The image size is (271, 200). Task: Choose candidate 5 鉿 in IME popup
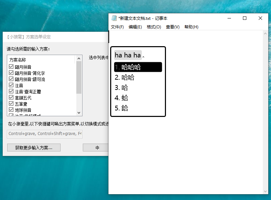tap(138, 108)
